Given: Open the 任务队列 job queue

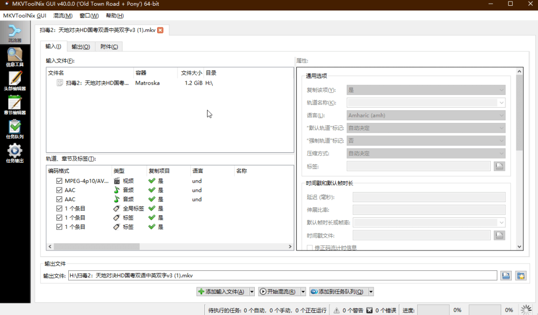Looking at the screenshot, I should tap(15, 129).
